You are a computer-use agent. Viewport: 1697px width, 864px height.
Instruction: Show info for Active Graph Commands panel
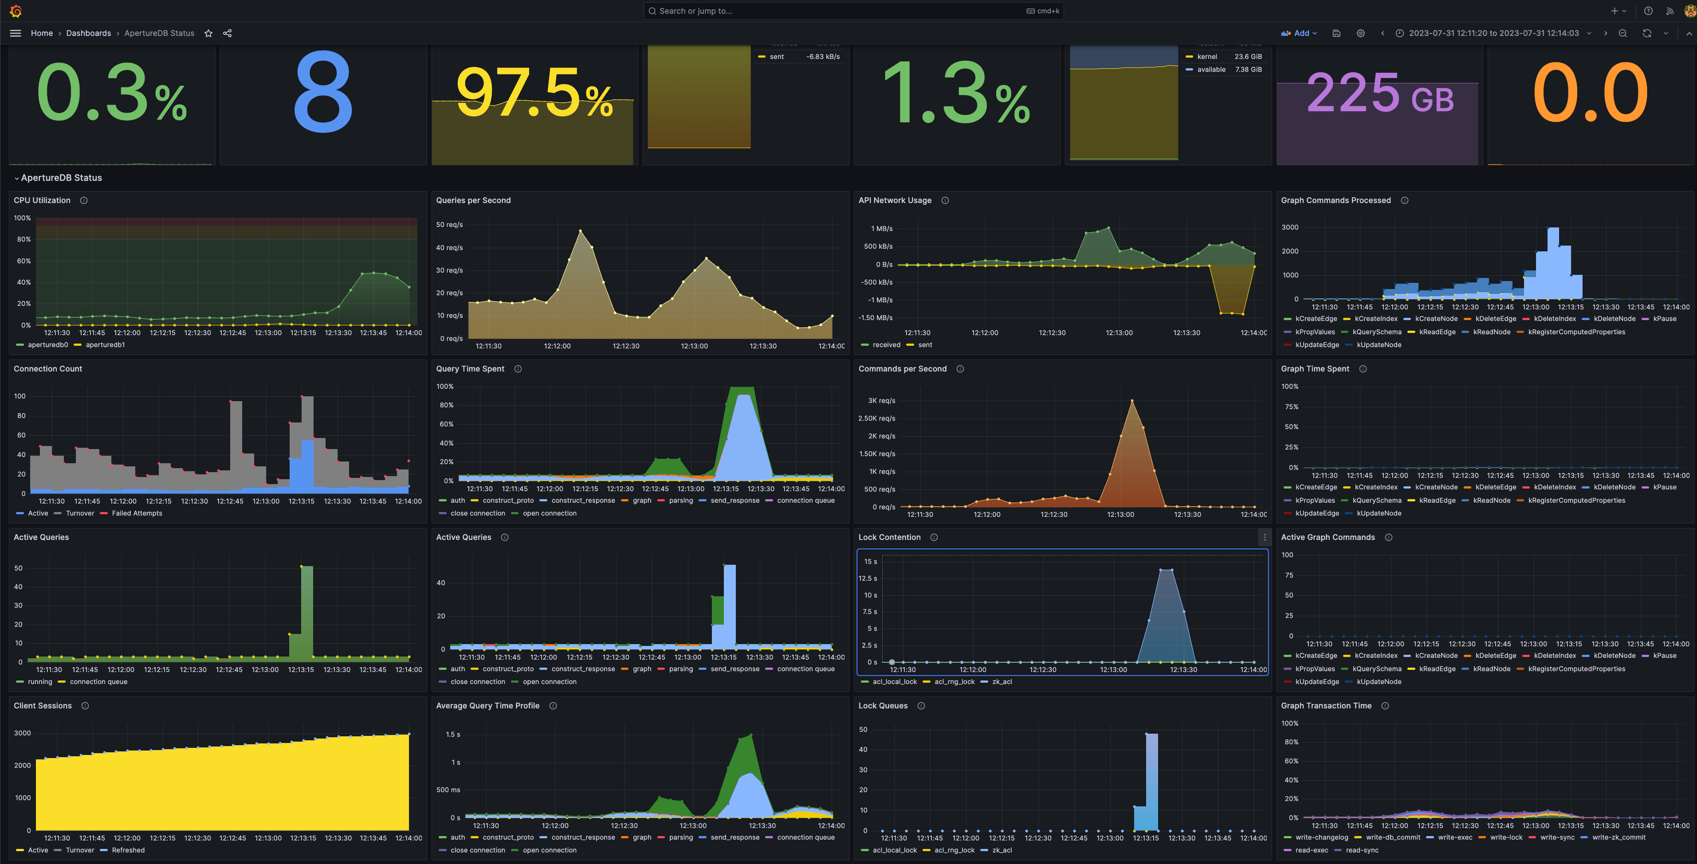pyautogui.click(x=1389, y=537)
